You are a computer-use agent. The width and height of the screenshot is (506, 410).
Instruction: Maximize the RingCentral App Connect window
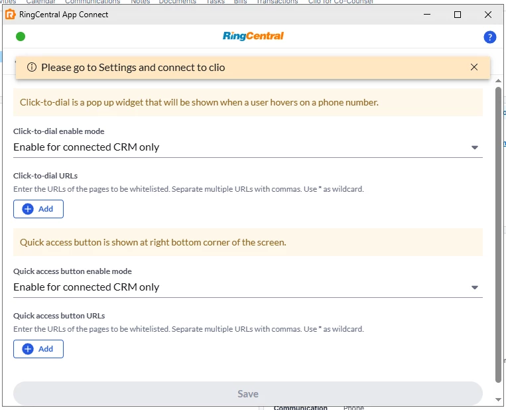(458, 15)
